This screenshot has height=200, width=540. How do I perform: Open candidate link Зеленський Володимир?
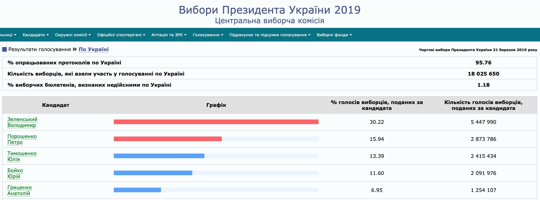22,122
